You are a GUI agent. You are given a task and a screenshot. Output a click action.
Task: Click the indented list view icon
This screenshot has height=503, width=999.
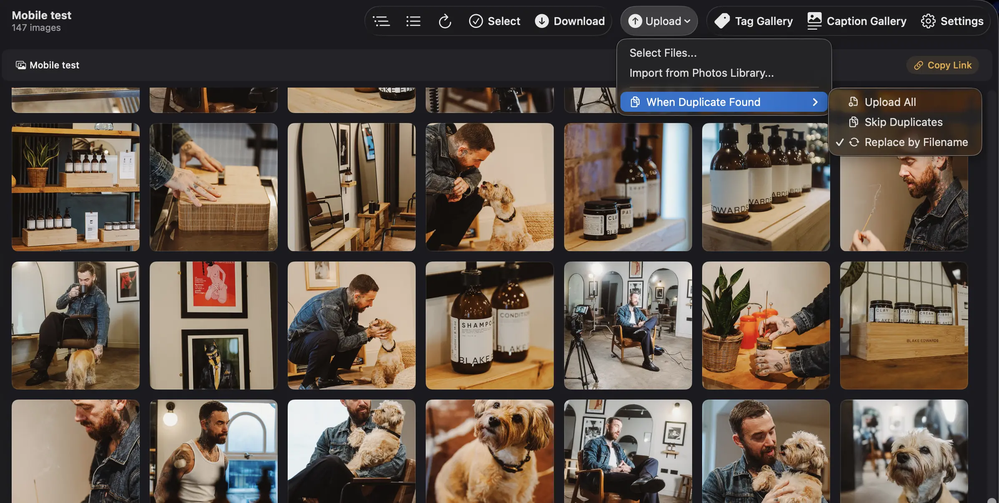(x=381, y=21)
